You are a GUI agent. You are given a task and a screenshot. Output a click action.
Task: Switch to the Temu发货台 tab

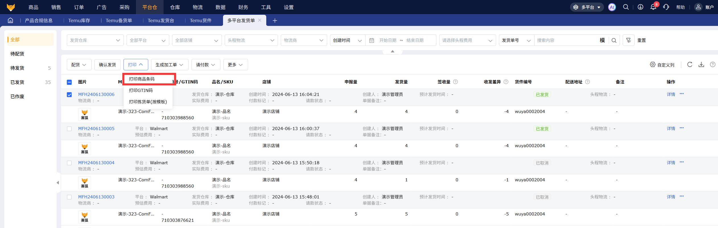[x=161, y=20]
